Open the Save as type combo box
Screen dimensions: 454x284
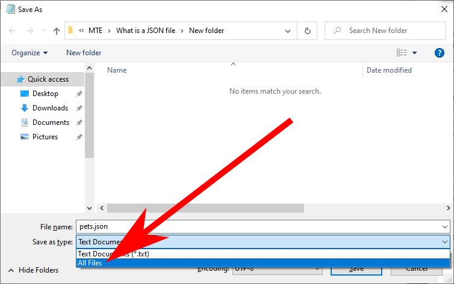(263, 242)
